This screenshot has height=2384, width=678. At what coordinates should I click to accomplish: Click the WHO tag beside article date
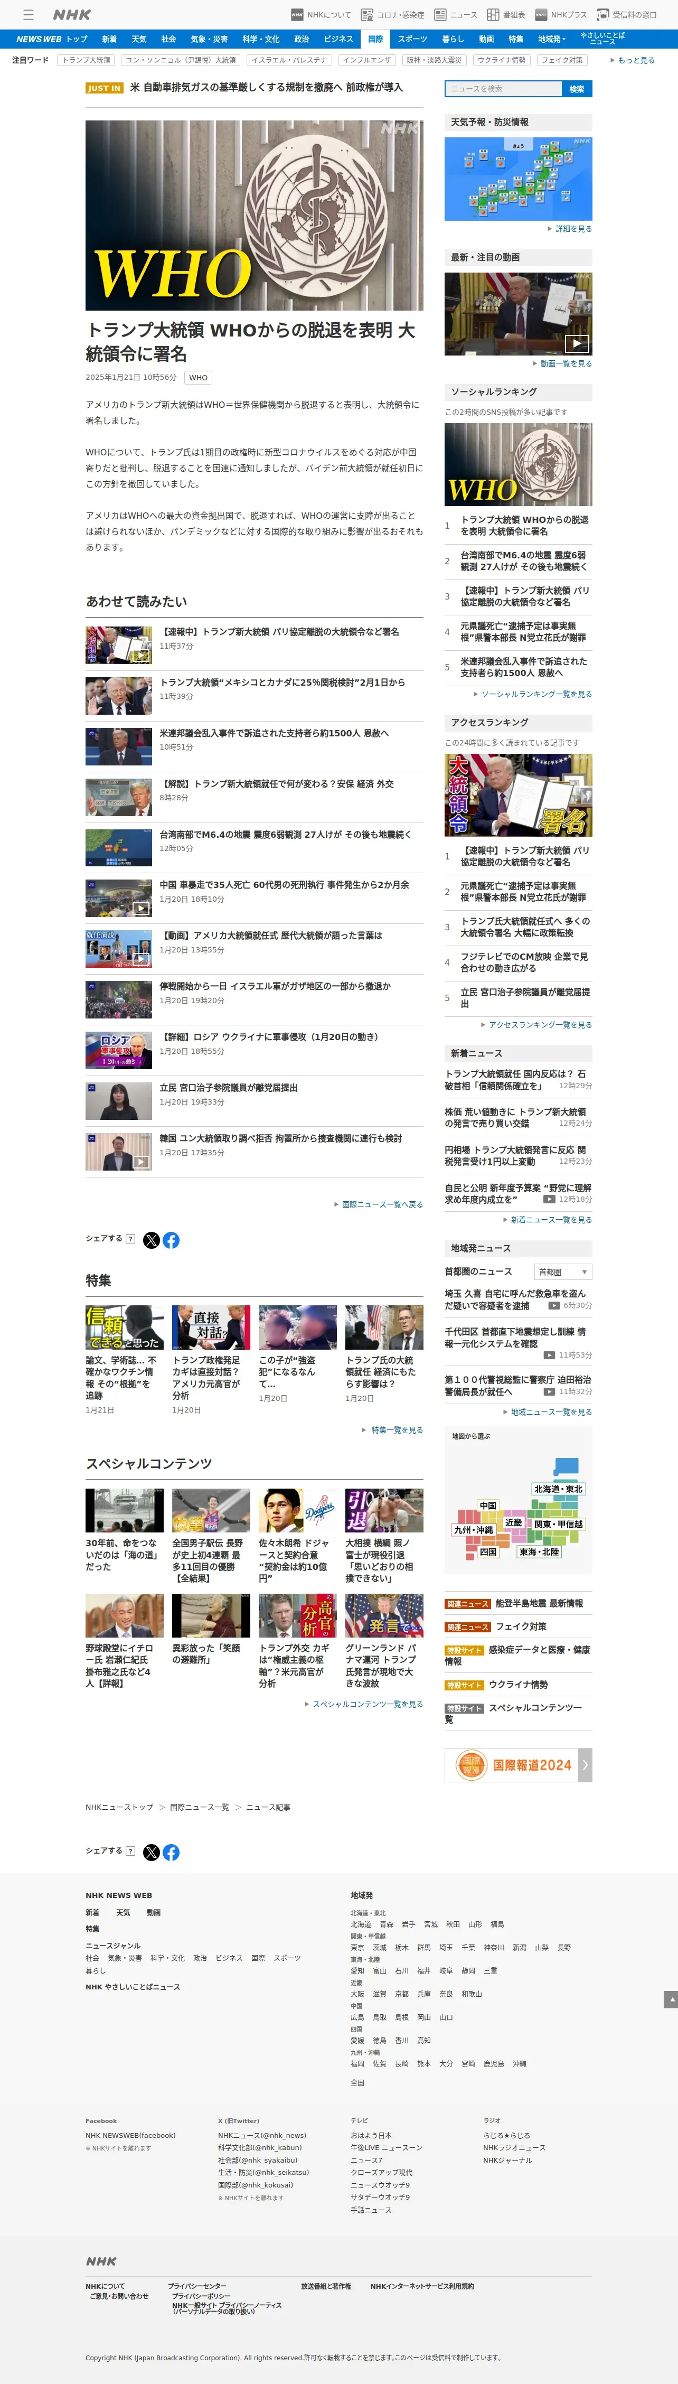click(198, 378)
